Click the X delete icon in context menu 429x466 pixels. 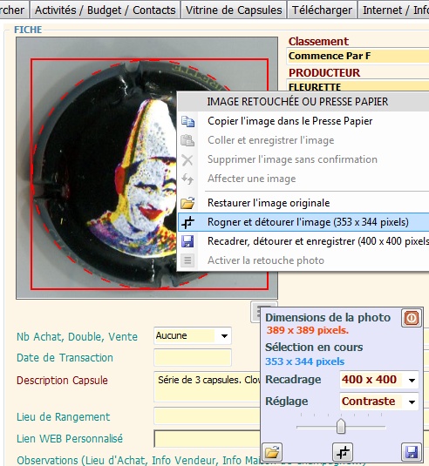tap(187, 160)
